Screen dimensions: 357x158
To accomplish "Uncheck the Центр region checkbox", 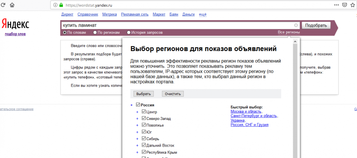I will click(x=144, y=112).
